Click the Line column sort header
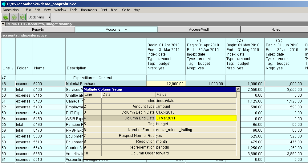Image resolution: width=308 pixels, height=163 pixels. 8,68
